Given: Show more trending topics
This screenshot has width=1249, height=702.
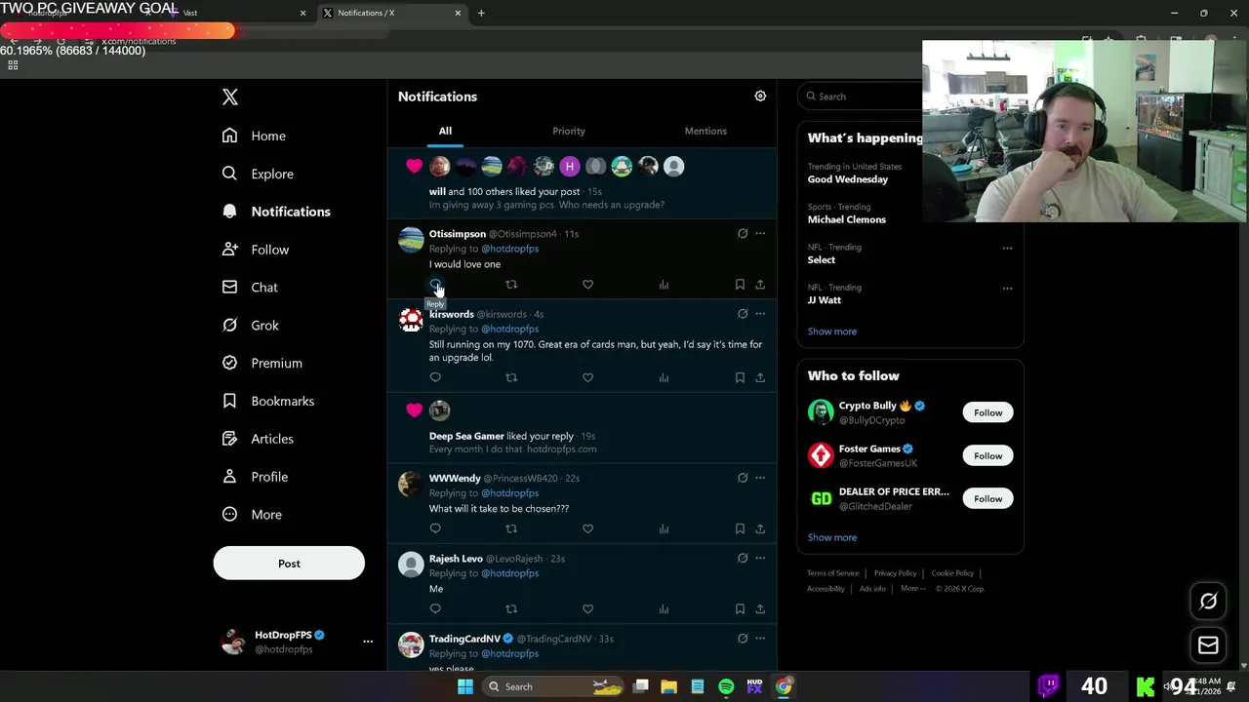Looking at the screenshot, I should pyautogui.click(x=832, y=331).
